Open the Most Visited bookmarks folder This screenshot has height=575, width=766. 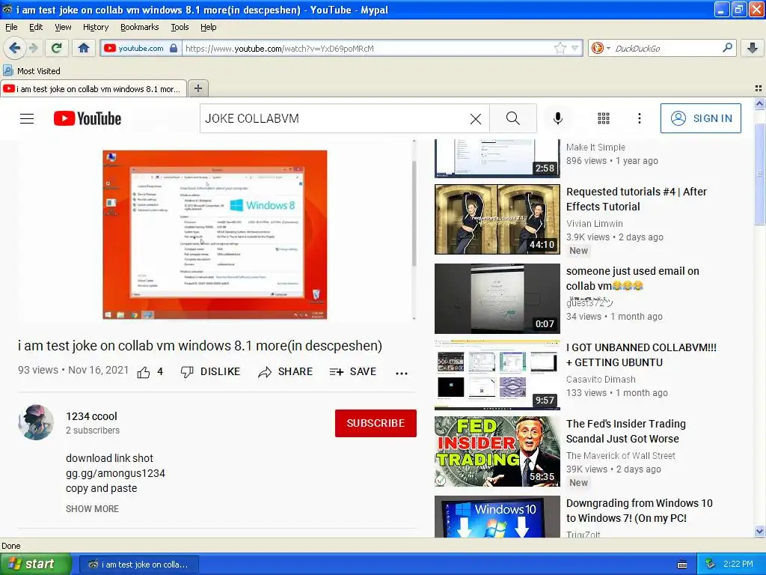click(x=32, y=71)
